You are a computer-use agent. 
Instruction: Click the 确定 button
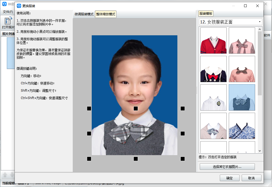[x=230, y=178]
